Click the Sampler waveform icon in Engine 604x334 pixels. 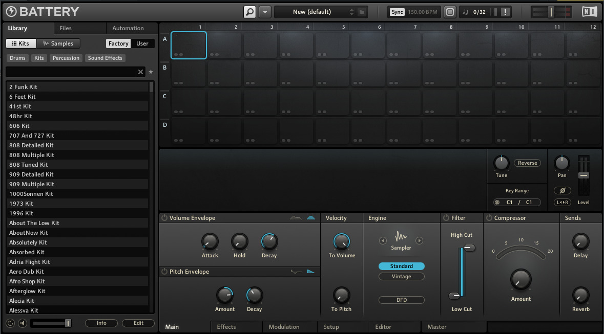(401, 236)
